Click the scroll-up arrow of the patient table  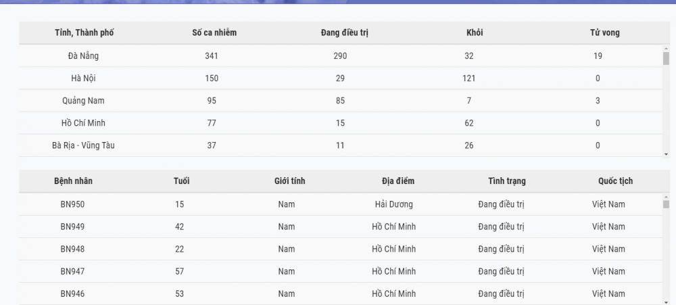point(666,197)
